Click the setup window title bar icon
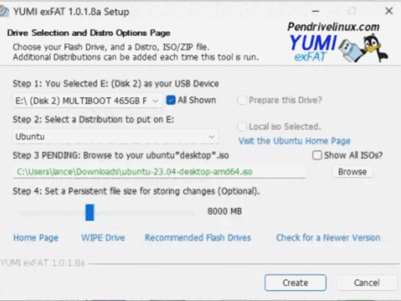Image resolution: width=401 pixels, height=301 pixels. (4, 12)
